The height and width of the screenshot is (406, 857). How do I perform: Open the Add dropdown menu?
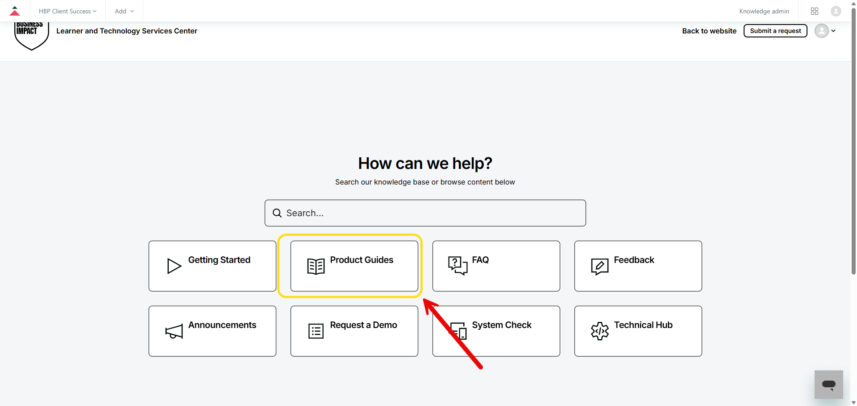[x=124, y=11]
